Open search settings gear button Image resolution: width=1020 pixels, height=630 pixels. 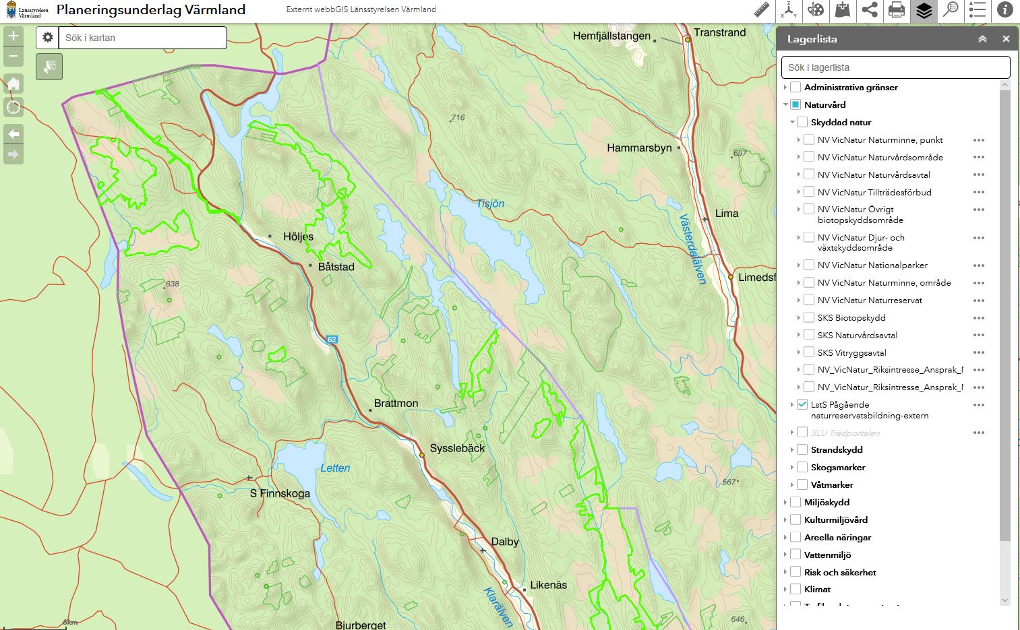coord(48,38)
